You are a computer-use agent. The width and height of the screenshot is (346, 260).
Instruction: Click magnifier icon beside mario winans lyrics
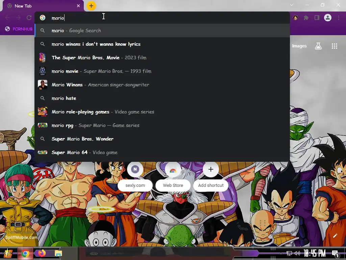pyautogui.click(x=43, y=44)
